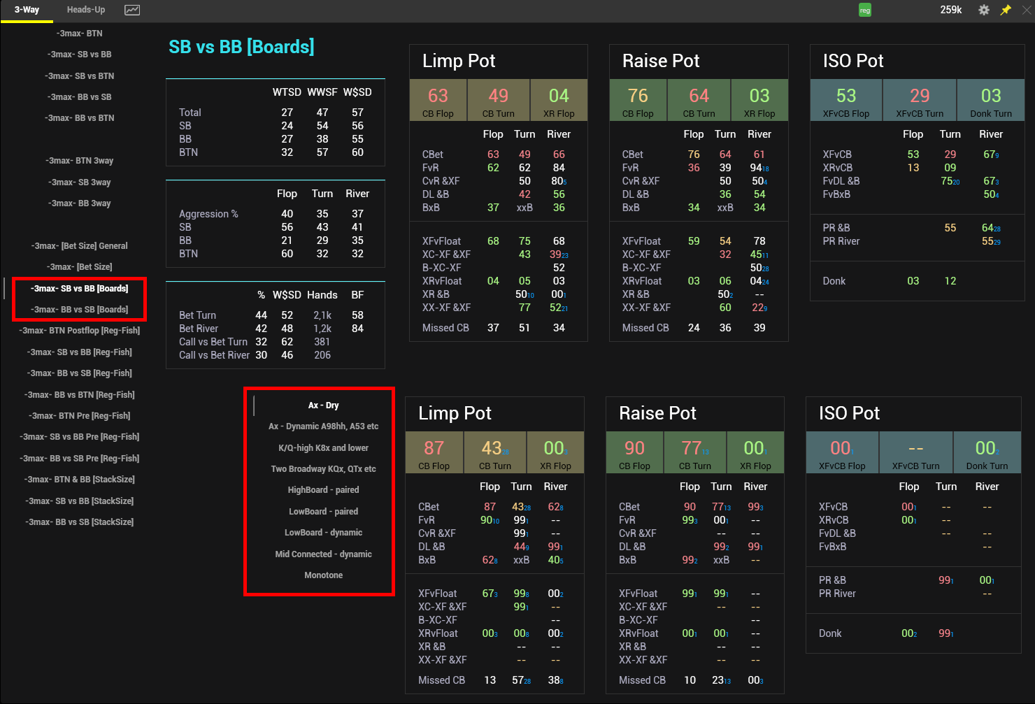Image resolution: width=1035 pixels, height=704 pixels.
Task: Close the popup with the X icon
Action: [1027, 10]
